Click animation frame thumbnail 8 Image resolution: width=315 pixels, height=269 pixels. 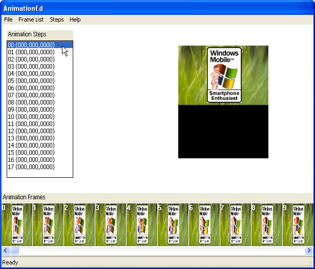coord(267,224)
